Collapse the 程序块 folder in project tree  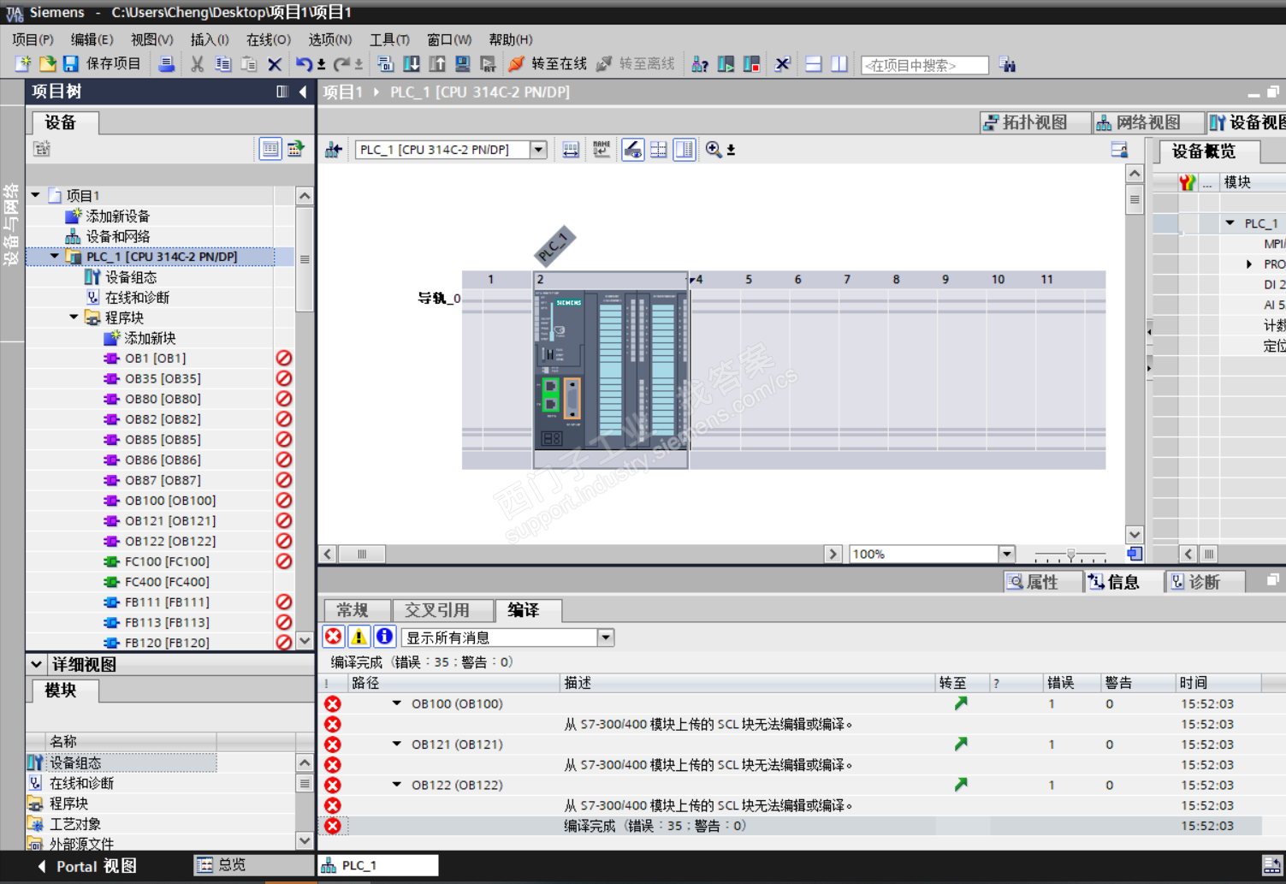click(x=74, y=317)
